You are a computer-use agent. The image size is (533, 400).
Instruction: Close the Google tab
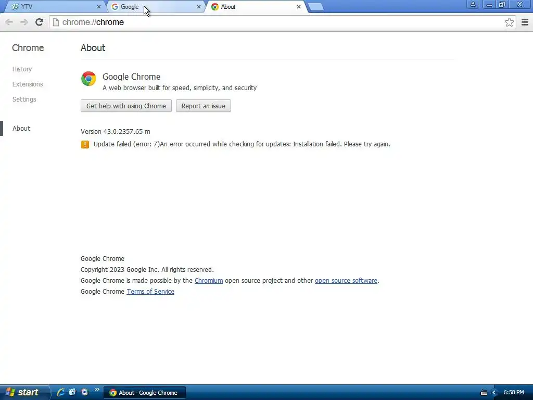point(199,6)
